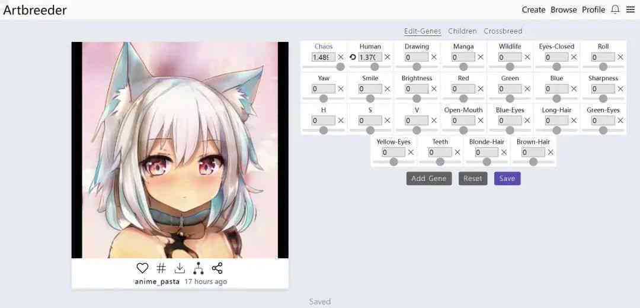Image resolution: width=640 pixels, height=308 pixels.
Task: Focus the H value field
Action: click(x=324, y=121)
